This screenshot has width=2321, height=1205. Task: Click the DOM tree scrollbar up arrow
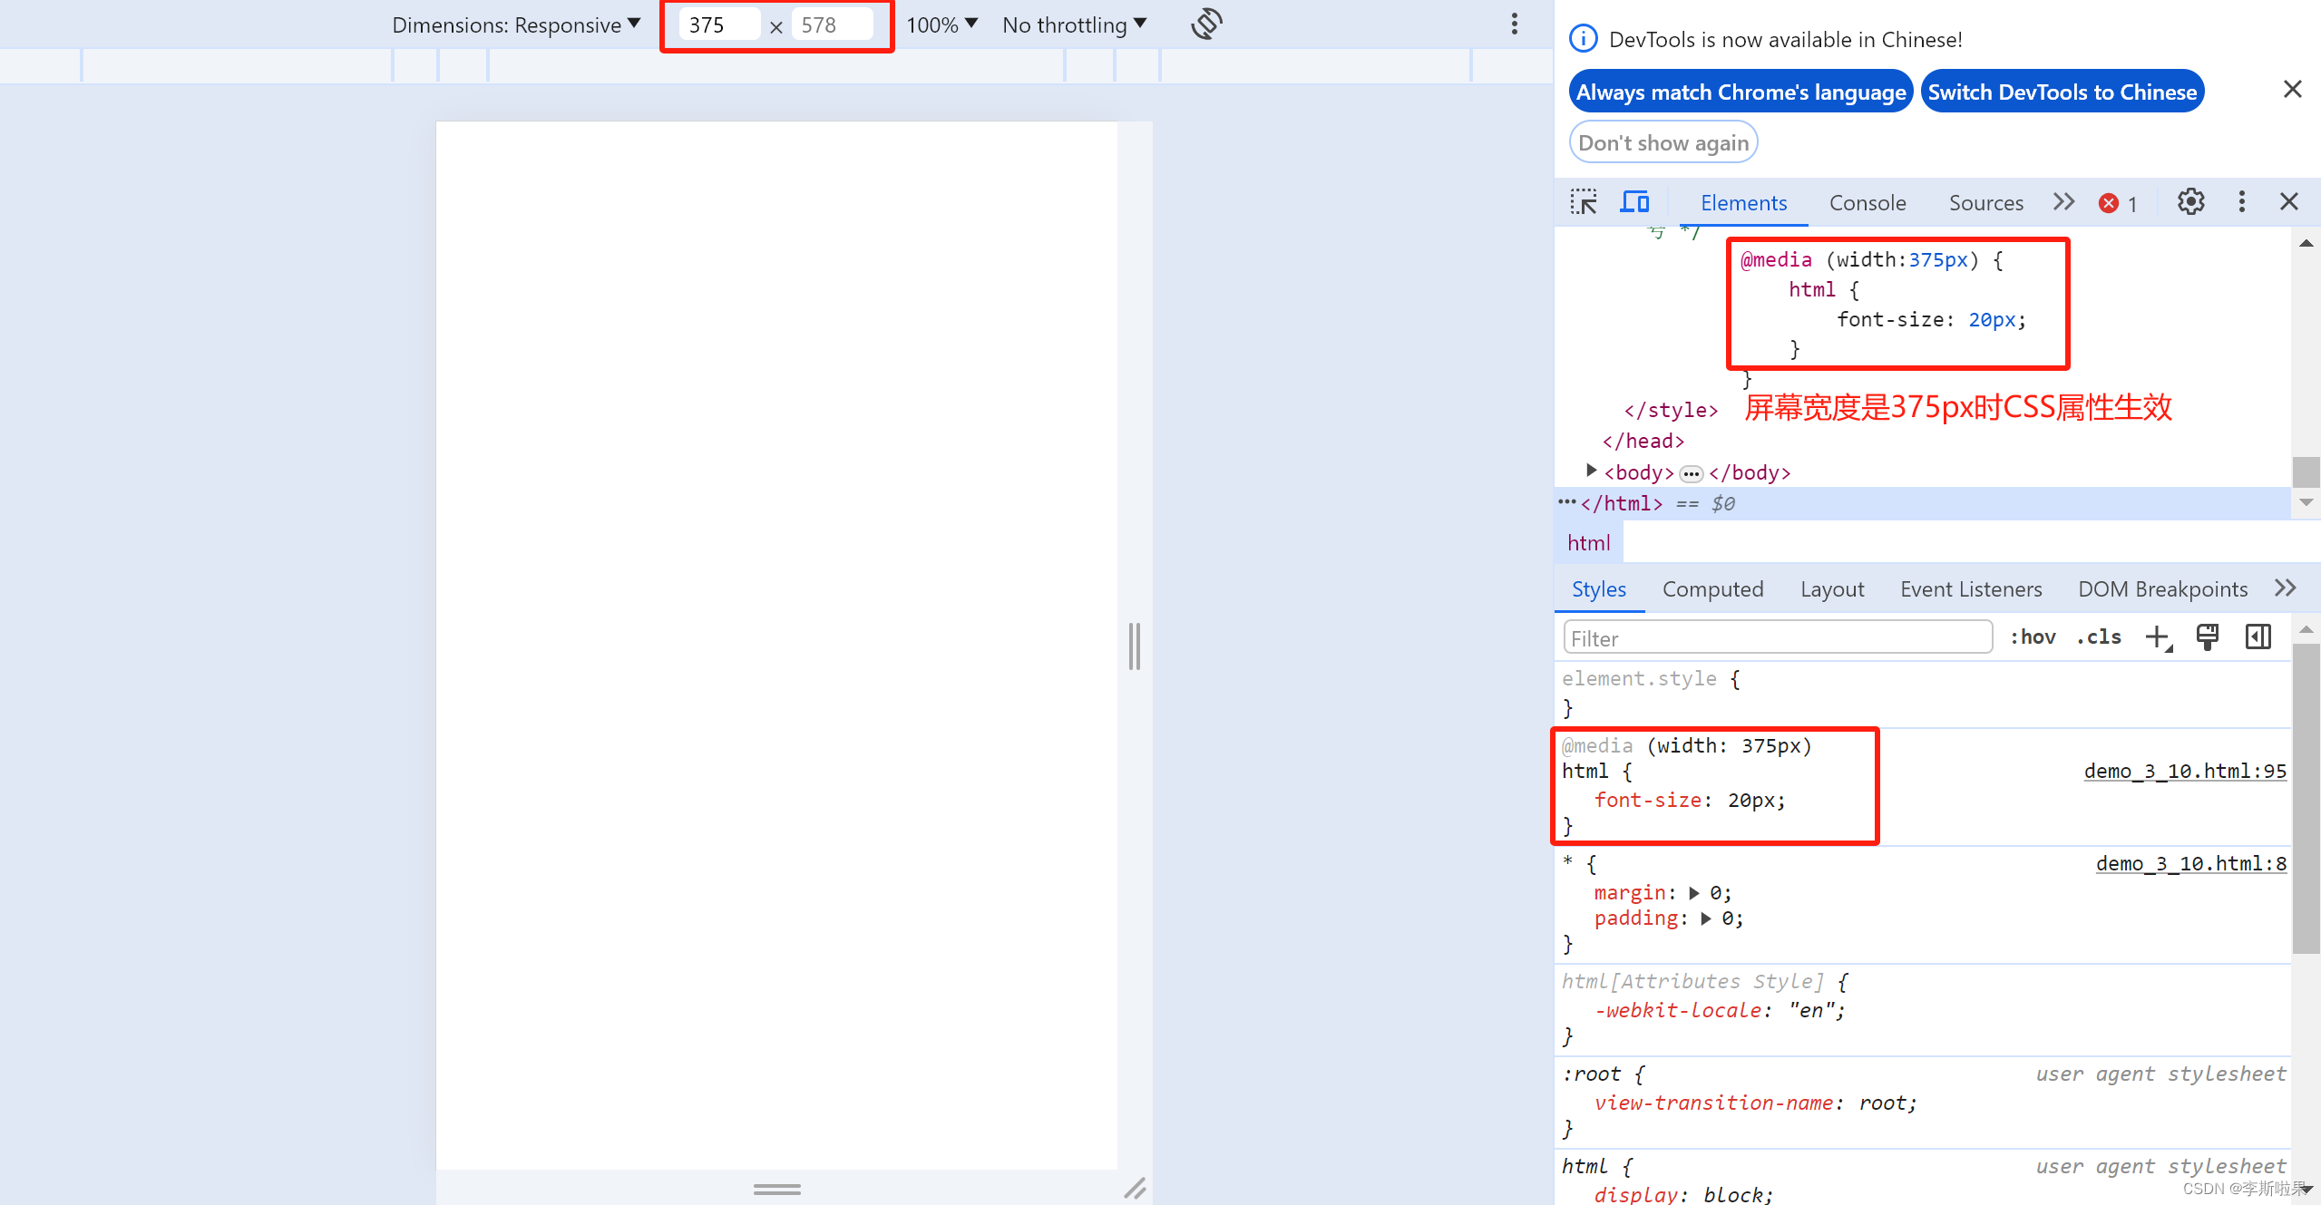point(2306,243)
